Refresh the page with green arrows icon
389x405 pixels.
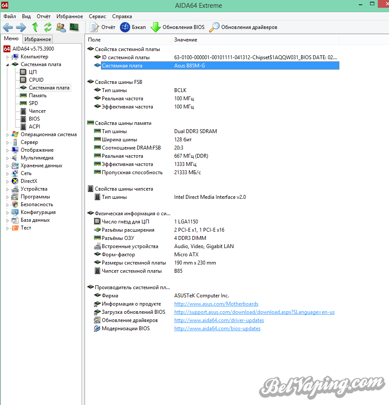pyautogui.click(x=48, y=27)
